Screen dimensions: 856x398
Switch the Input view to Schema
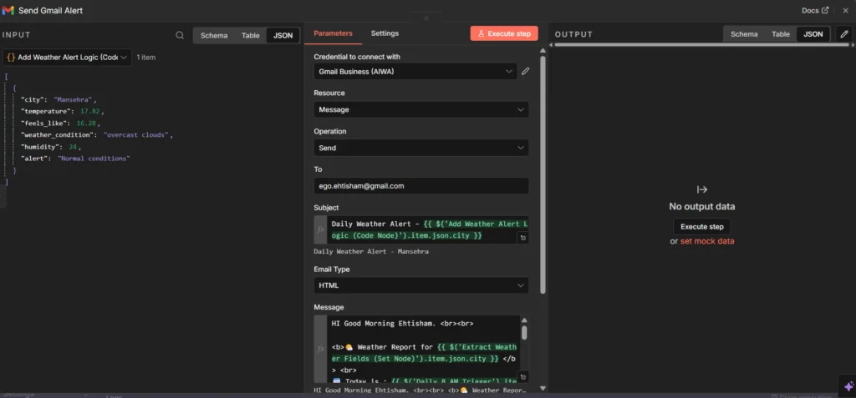click(214, 36)
